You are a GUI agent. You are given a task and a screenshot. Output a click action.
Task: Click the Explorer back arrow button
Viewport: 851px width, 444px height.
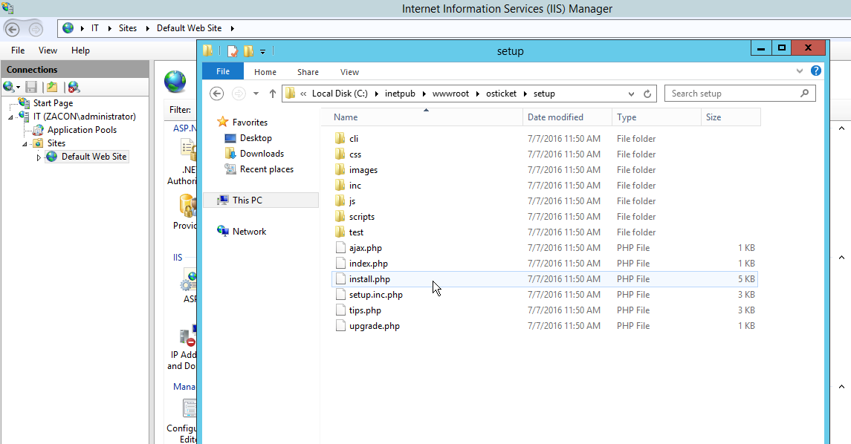216,94
